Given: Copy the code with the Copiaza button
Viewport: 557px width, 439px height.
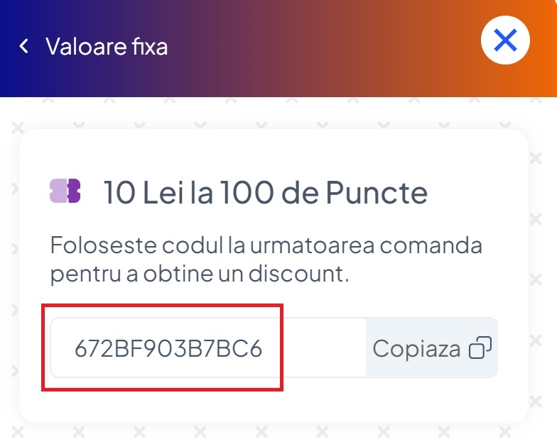Looking at the screenshot, I should [x=432, y=348].
